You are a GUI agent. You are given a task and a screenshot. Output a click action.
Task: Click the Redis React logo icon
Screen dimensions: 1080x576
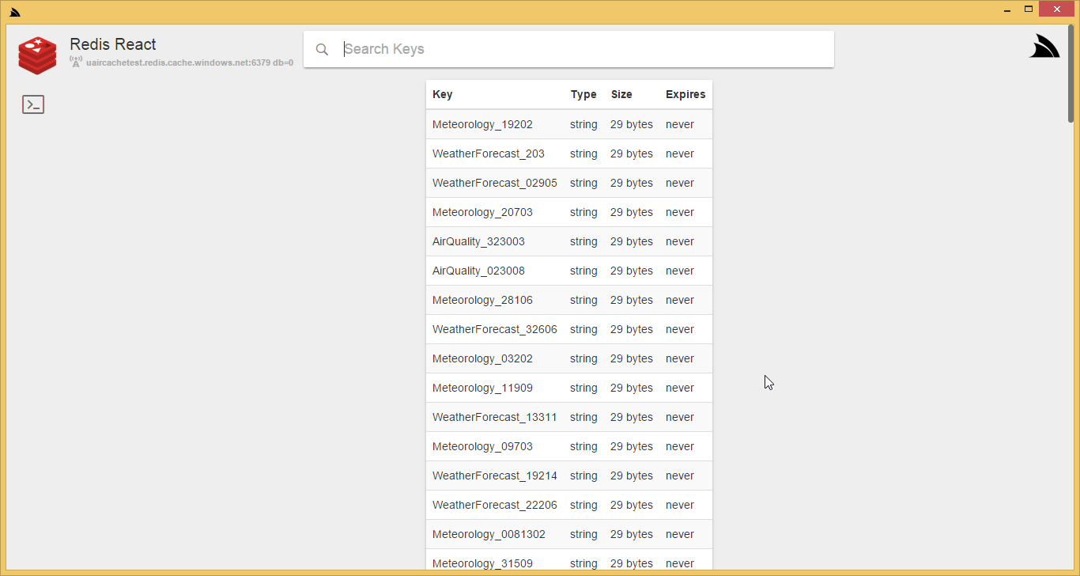coord(37,55)
